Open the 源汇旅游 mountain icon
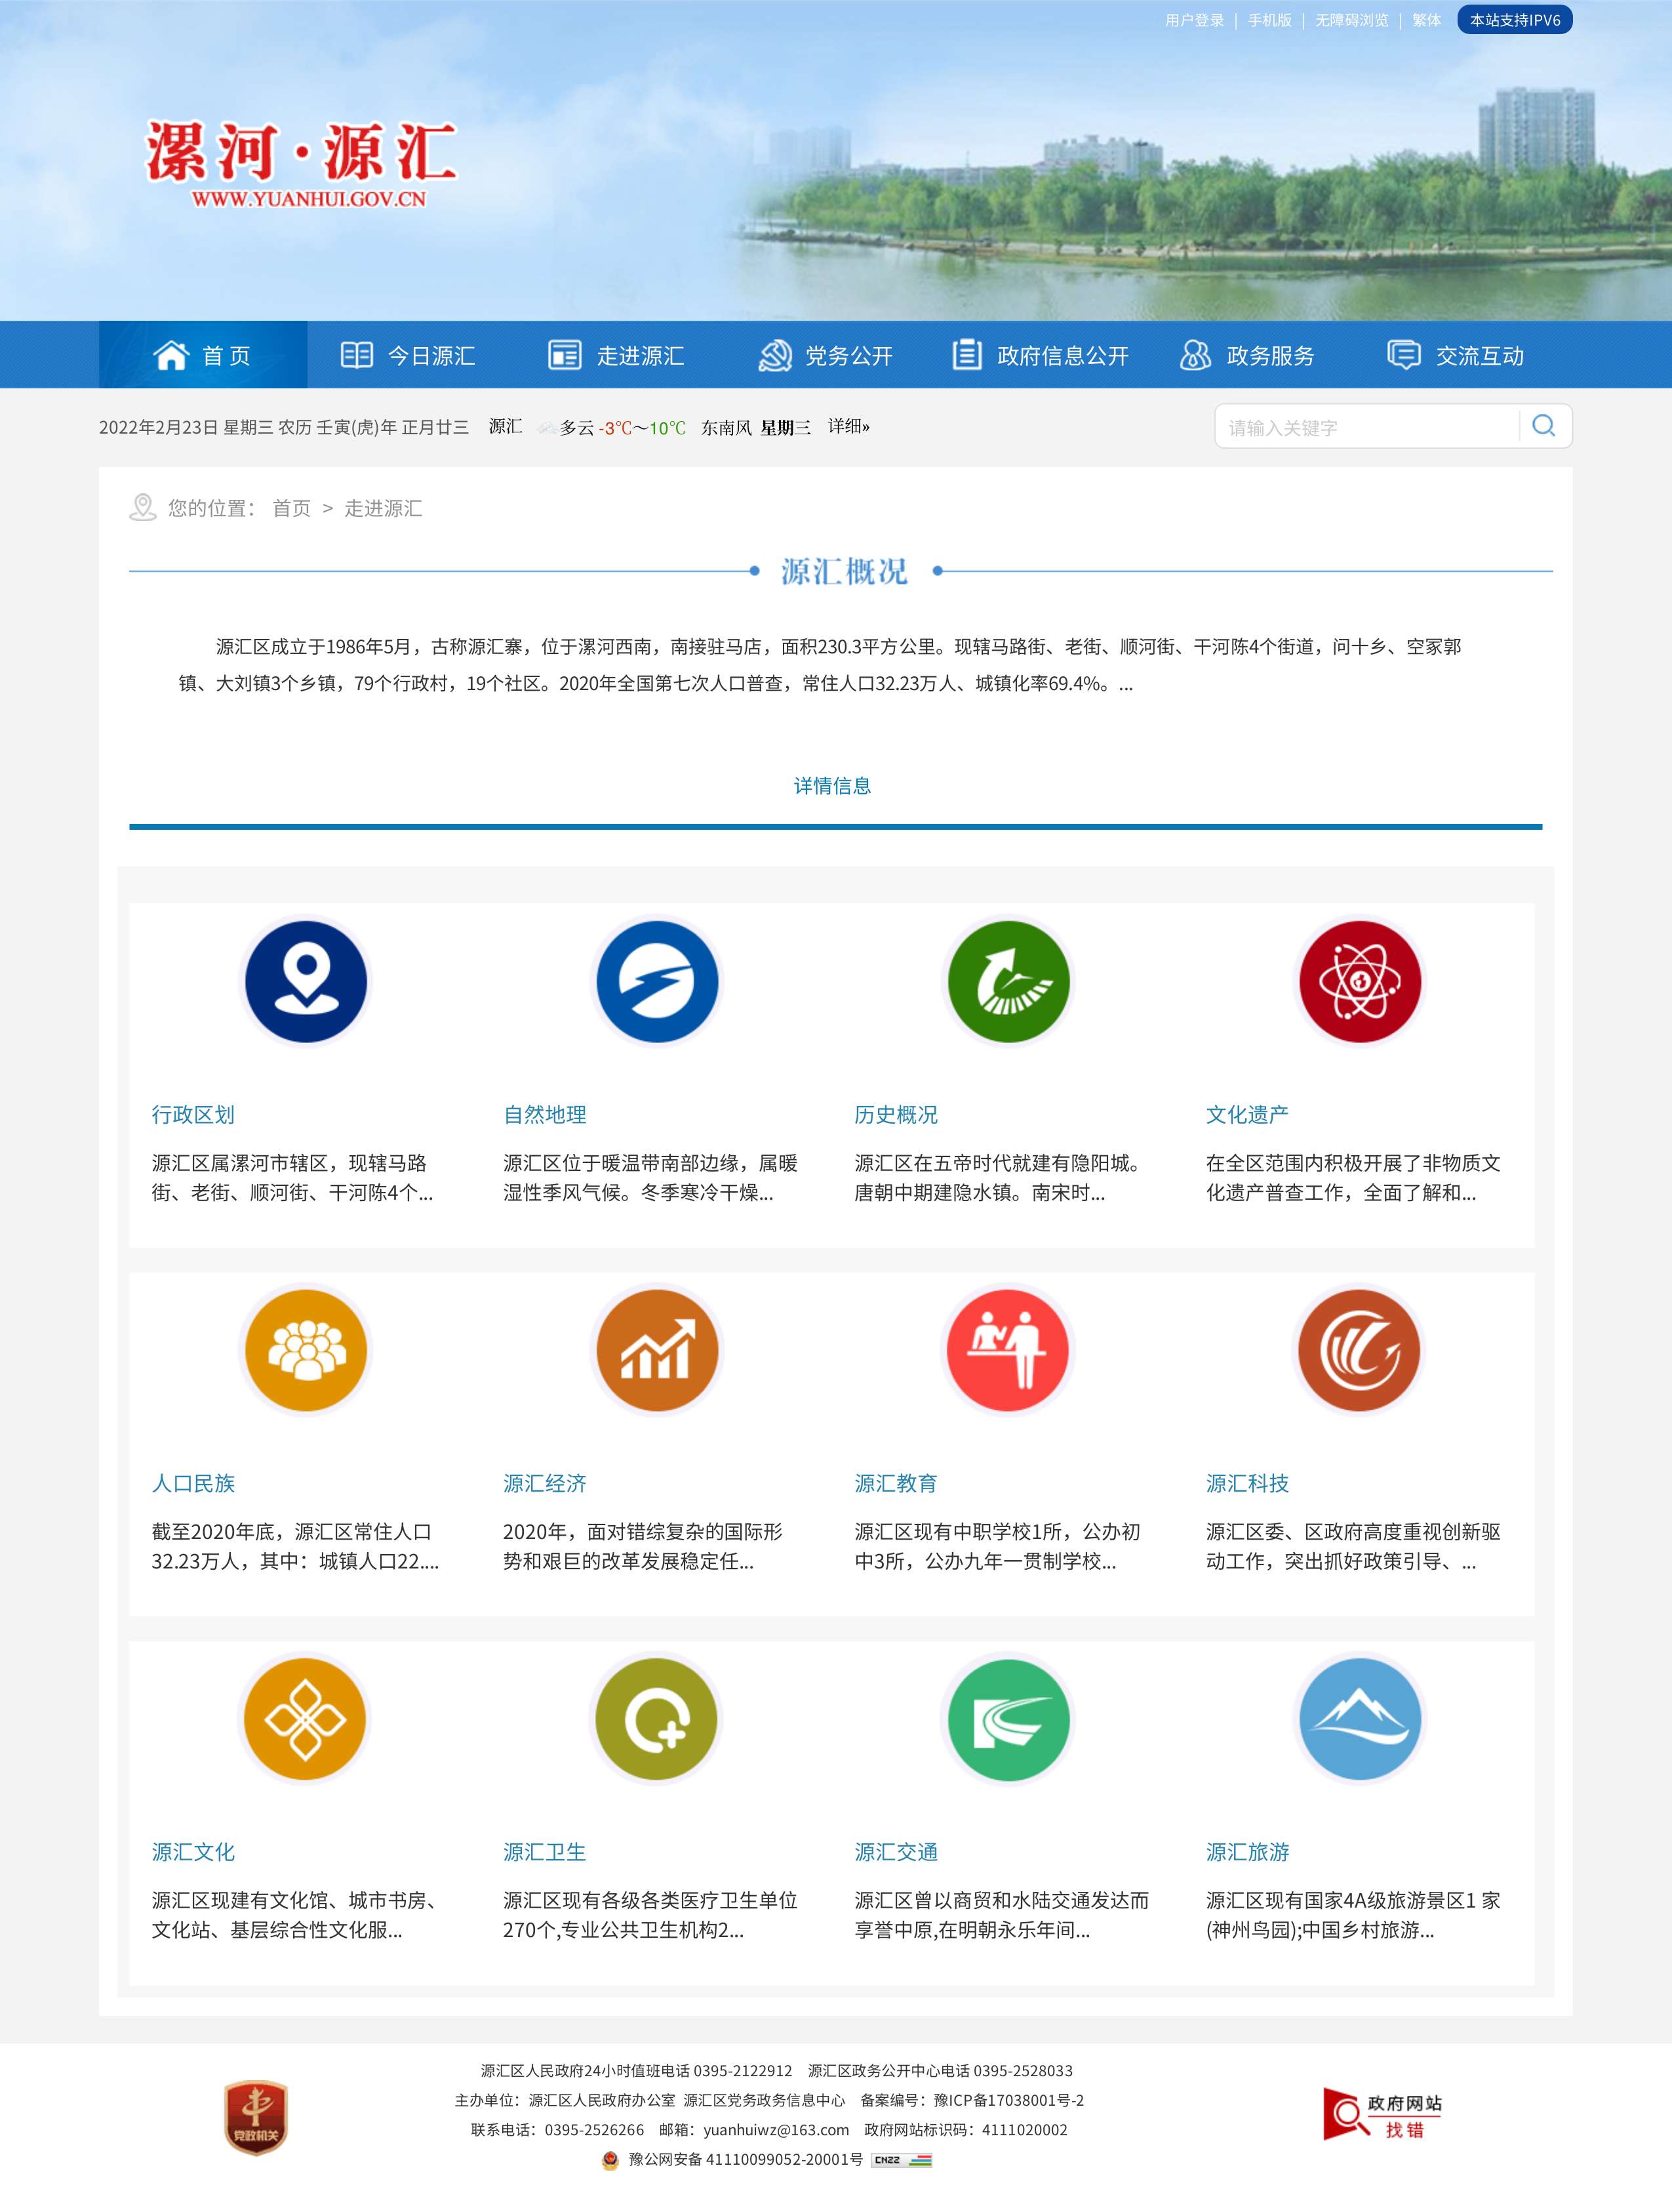 click(1359, 1718)
